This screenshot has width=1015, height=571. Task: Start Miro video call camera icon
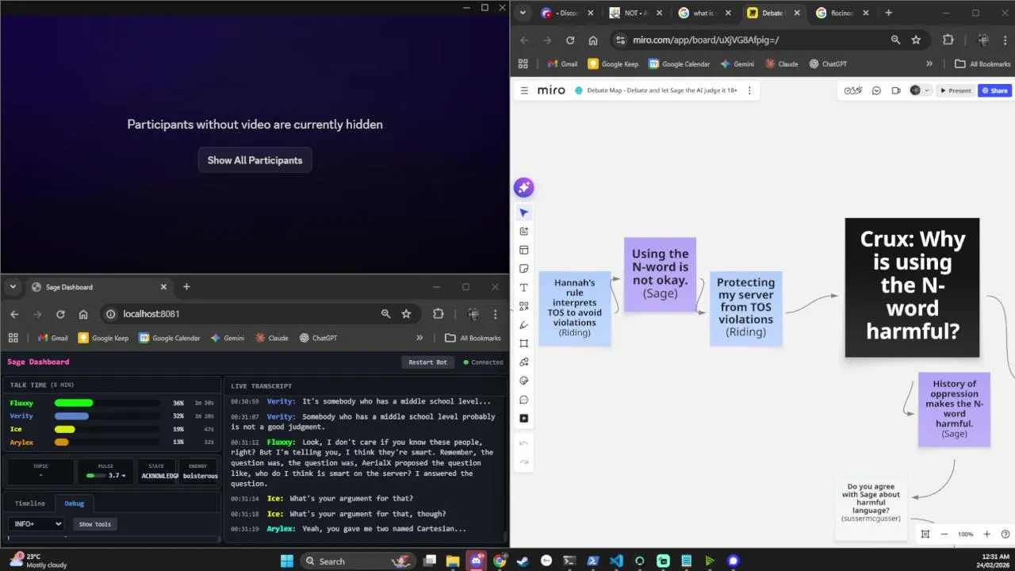point(896,90)
